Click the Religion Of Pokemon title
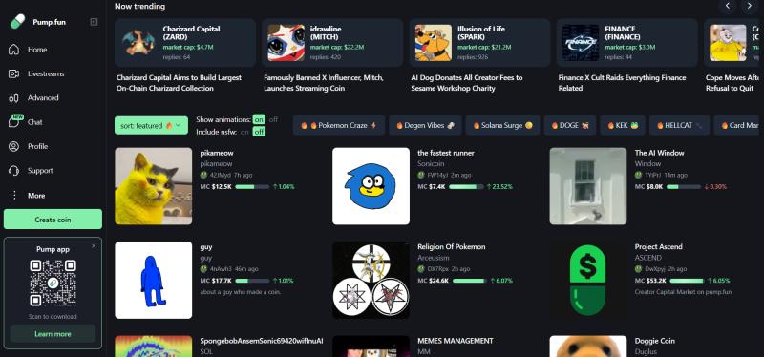764x357 pixels. (451, 247)
